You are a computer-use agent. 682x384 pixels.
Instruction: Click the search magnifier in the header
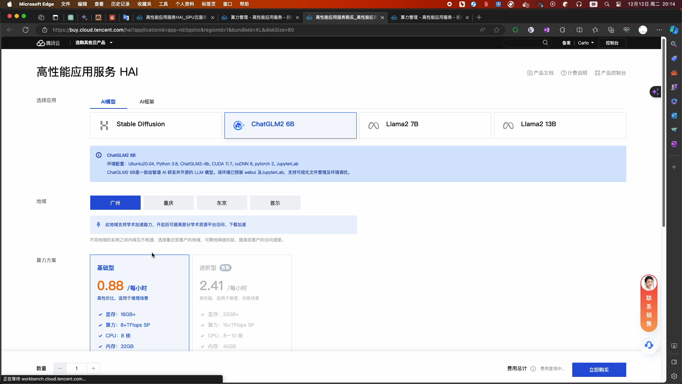545,43
